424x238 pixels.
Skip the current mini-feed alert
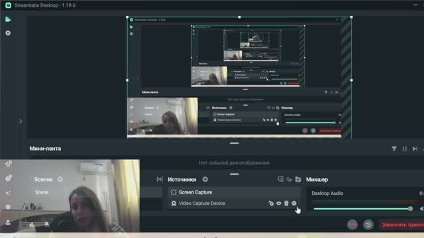pos(415,149)
